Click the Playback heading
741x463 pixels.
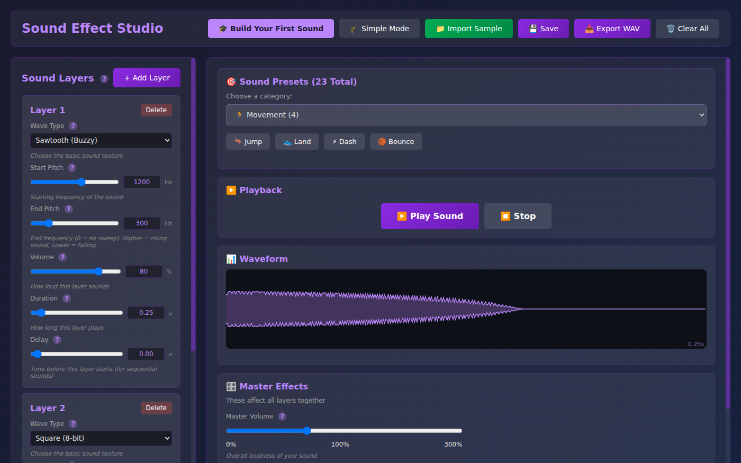254,190
